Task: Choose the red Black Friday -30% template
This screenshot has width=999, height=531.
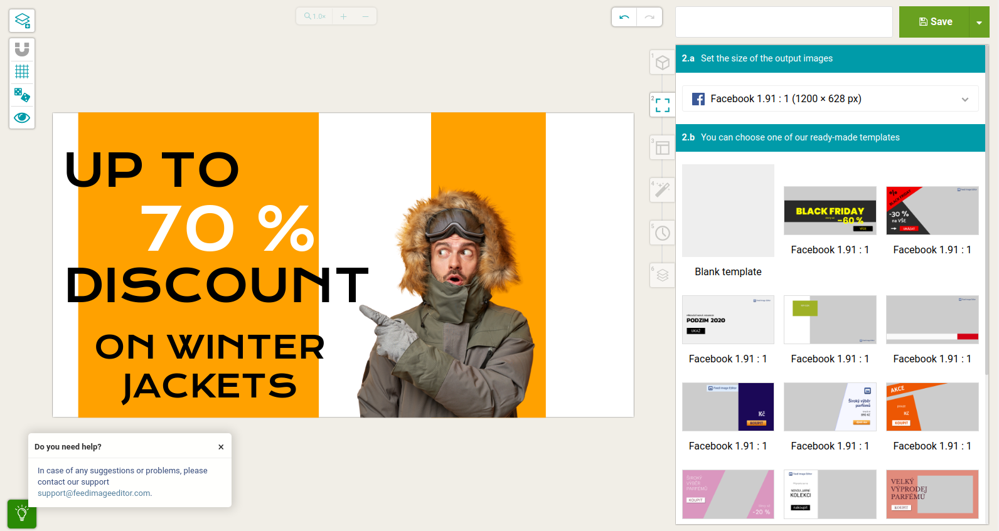Action: click(932, 211)
